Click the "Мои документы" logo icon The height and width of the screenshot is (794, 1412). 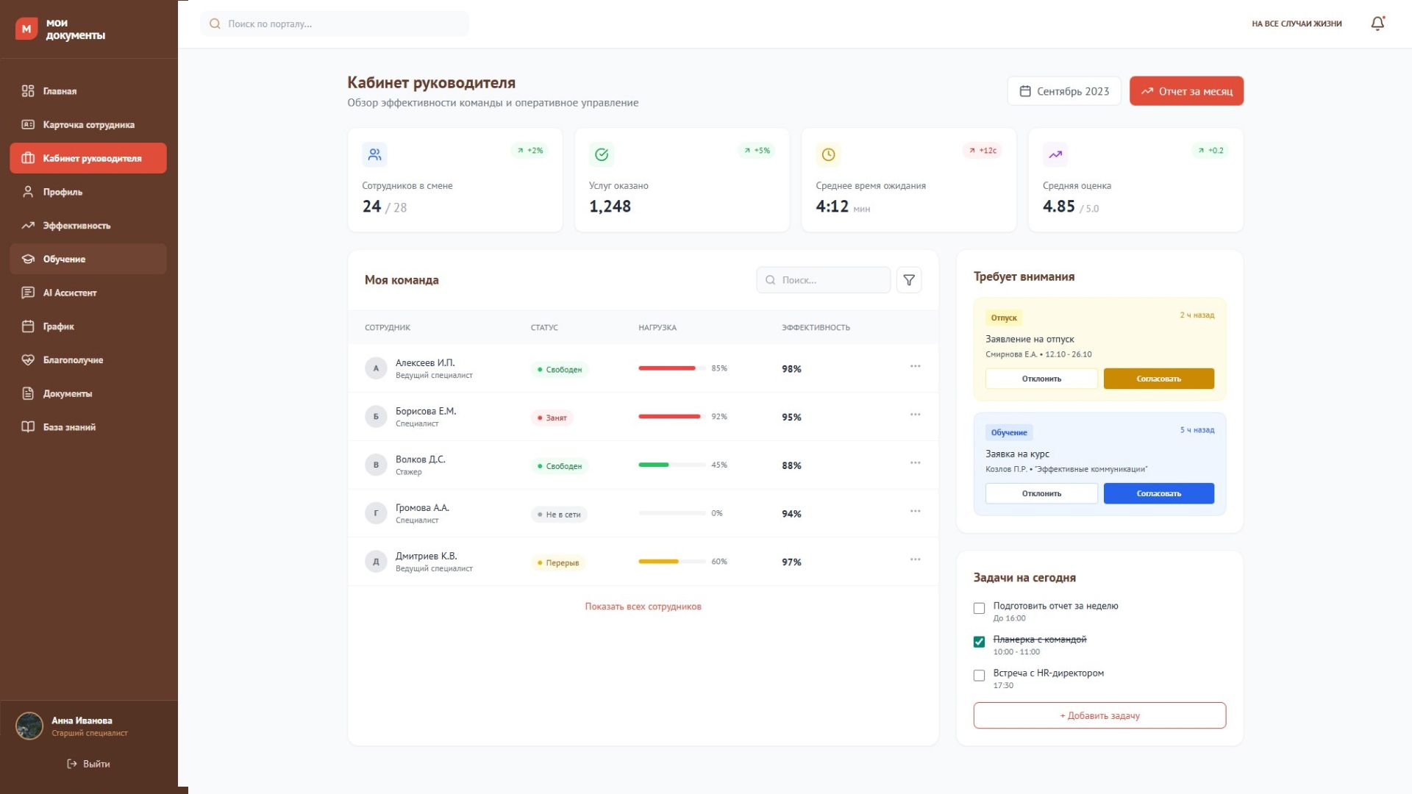point(26,29)
